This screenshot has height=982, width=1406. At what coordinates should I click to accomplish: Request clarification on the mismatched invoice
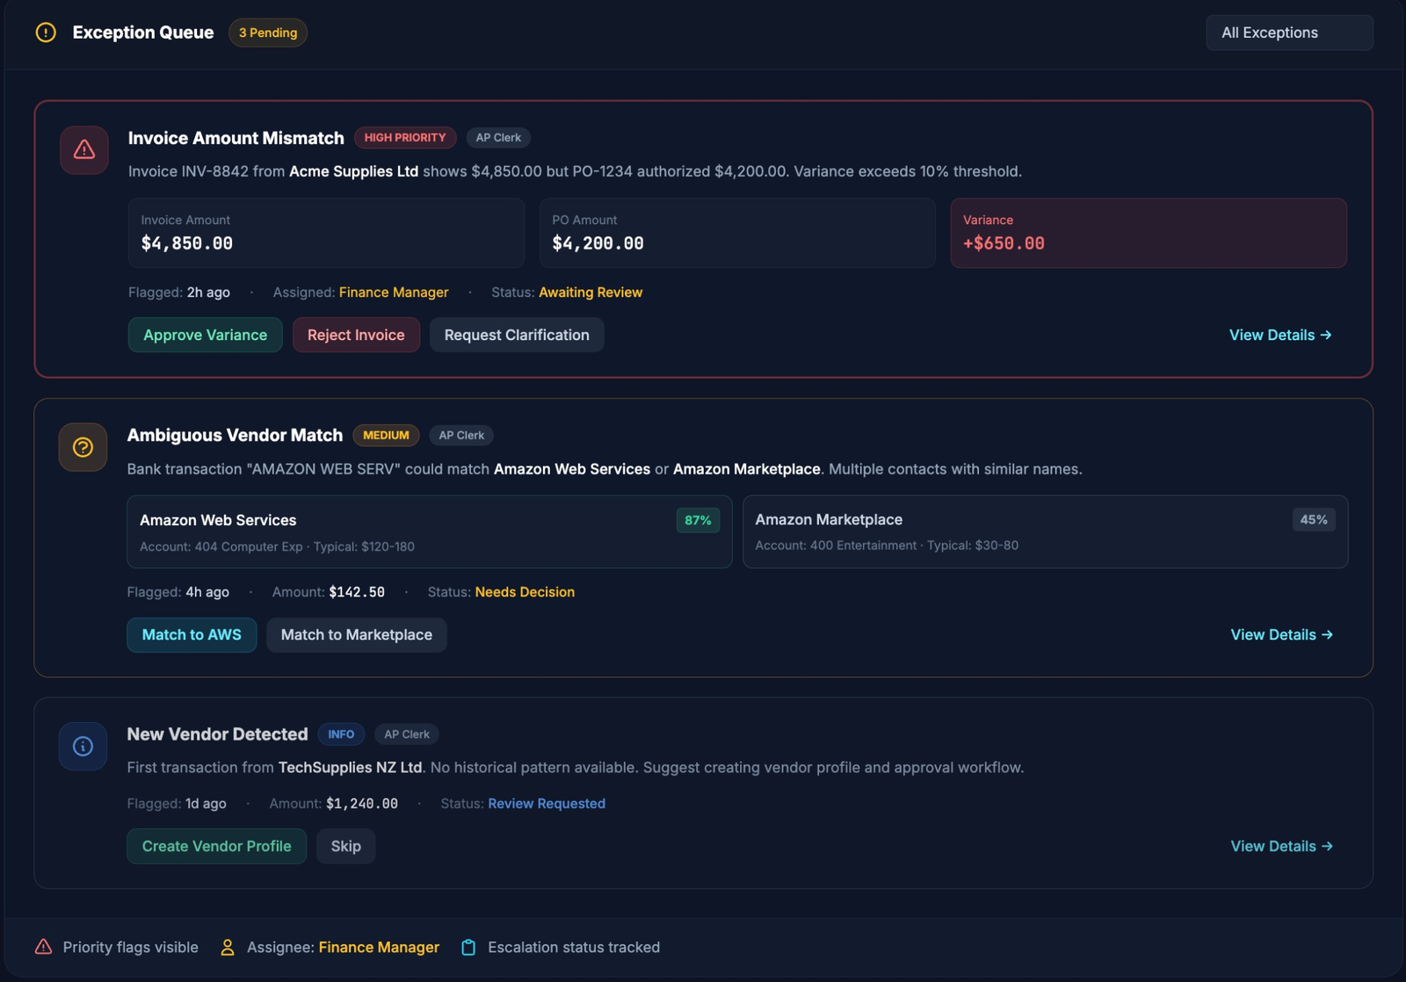click(517, 335)
